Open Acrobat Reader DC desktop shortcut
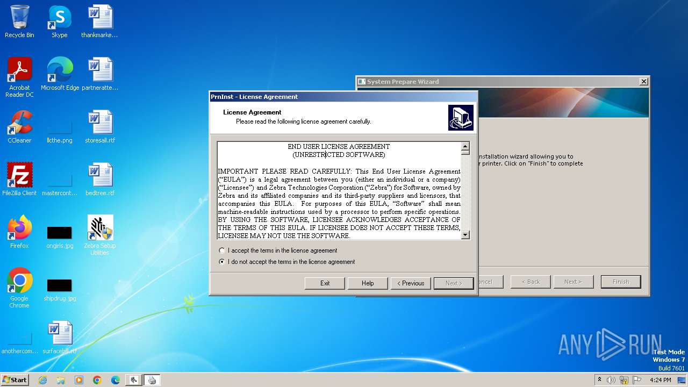 (x=19, y=77)
